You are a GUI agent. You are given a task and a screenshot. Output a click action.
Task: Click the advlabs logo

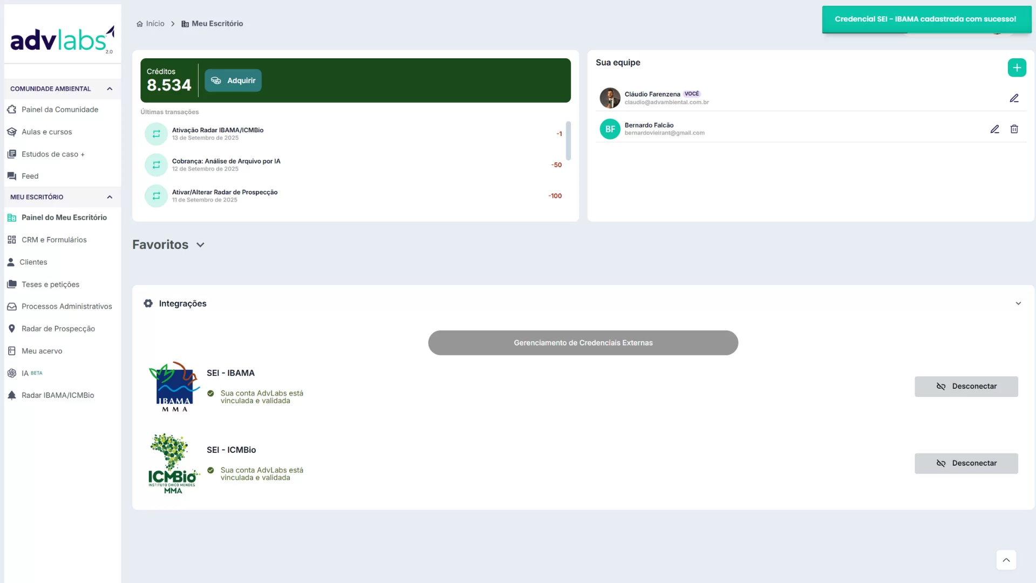(62, 39)
